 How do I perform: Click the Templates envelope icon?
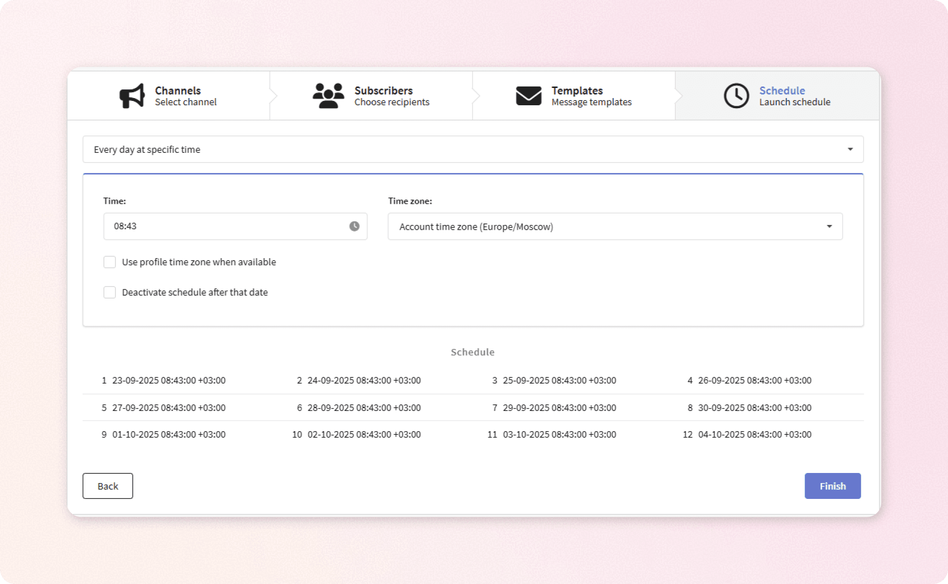528,96
